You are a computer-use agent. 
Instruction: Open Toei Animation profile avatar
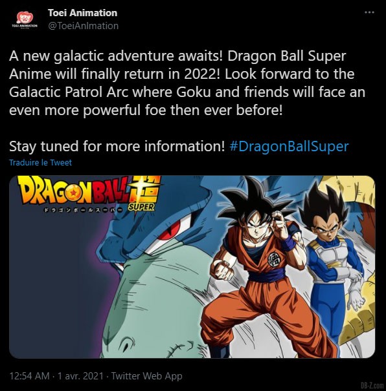point(25,19)
